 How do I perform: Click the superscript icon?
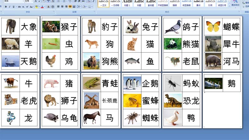click(27, 7)
